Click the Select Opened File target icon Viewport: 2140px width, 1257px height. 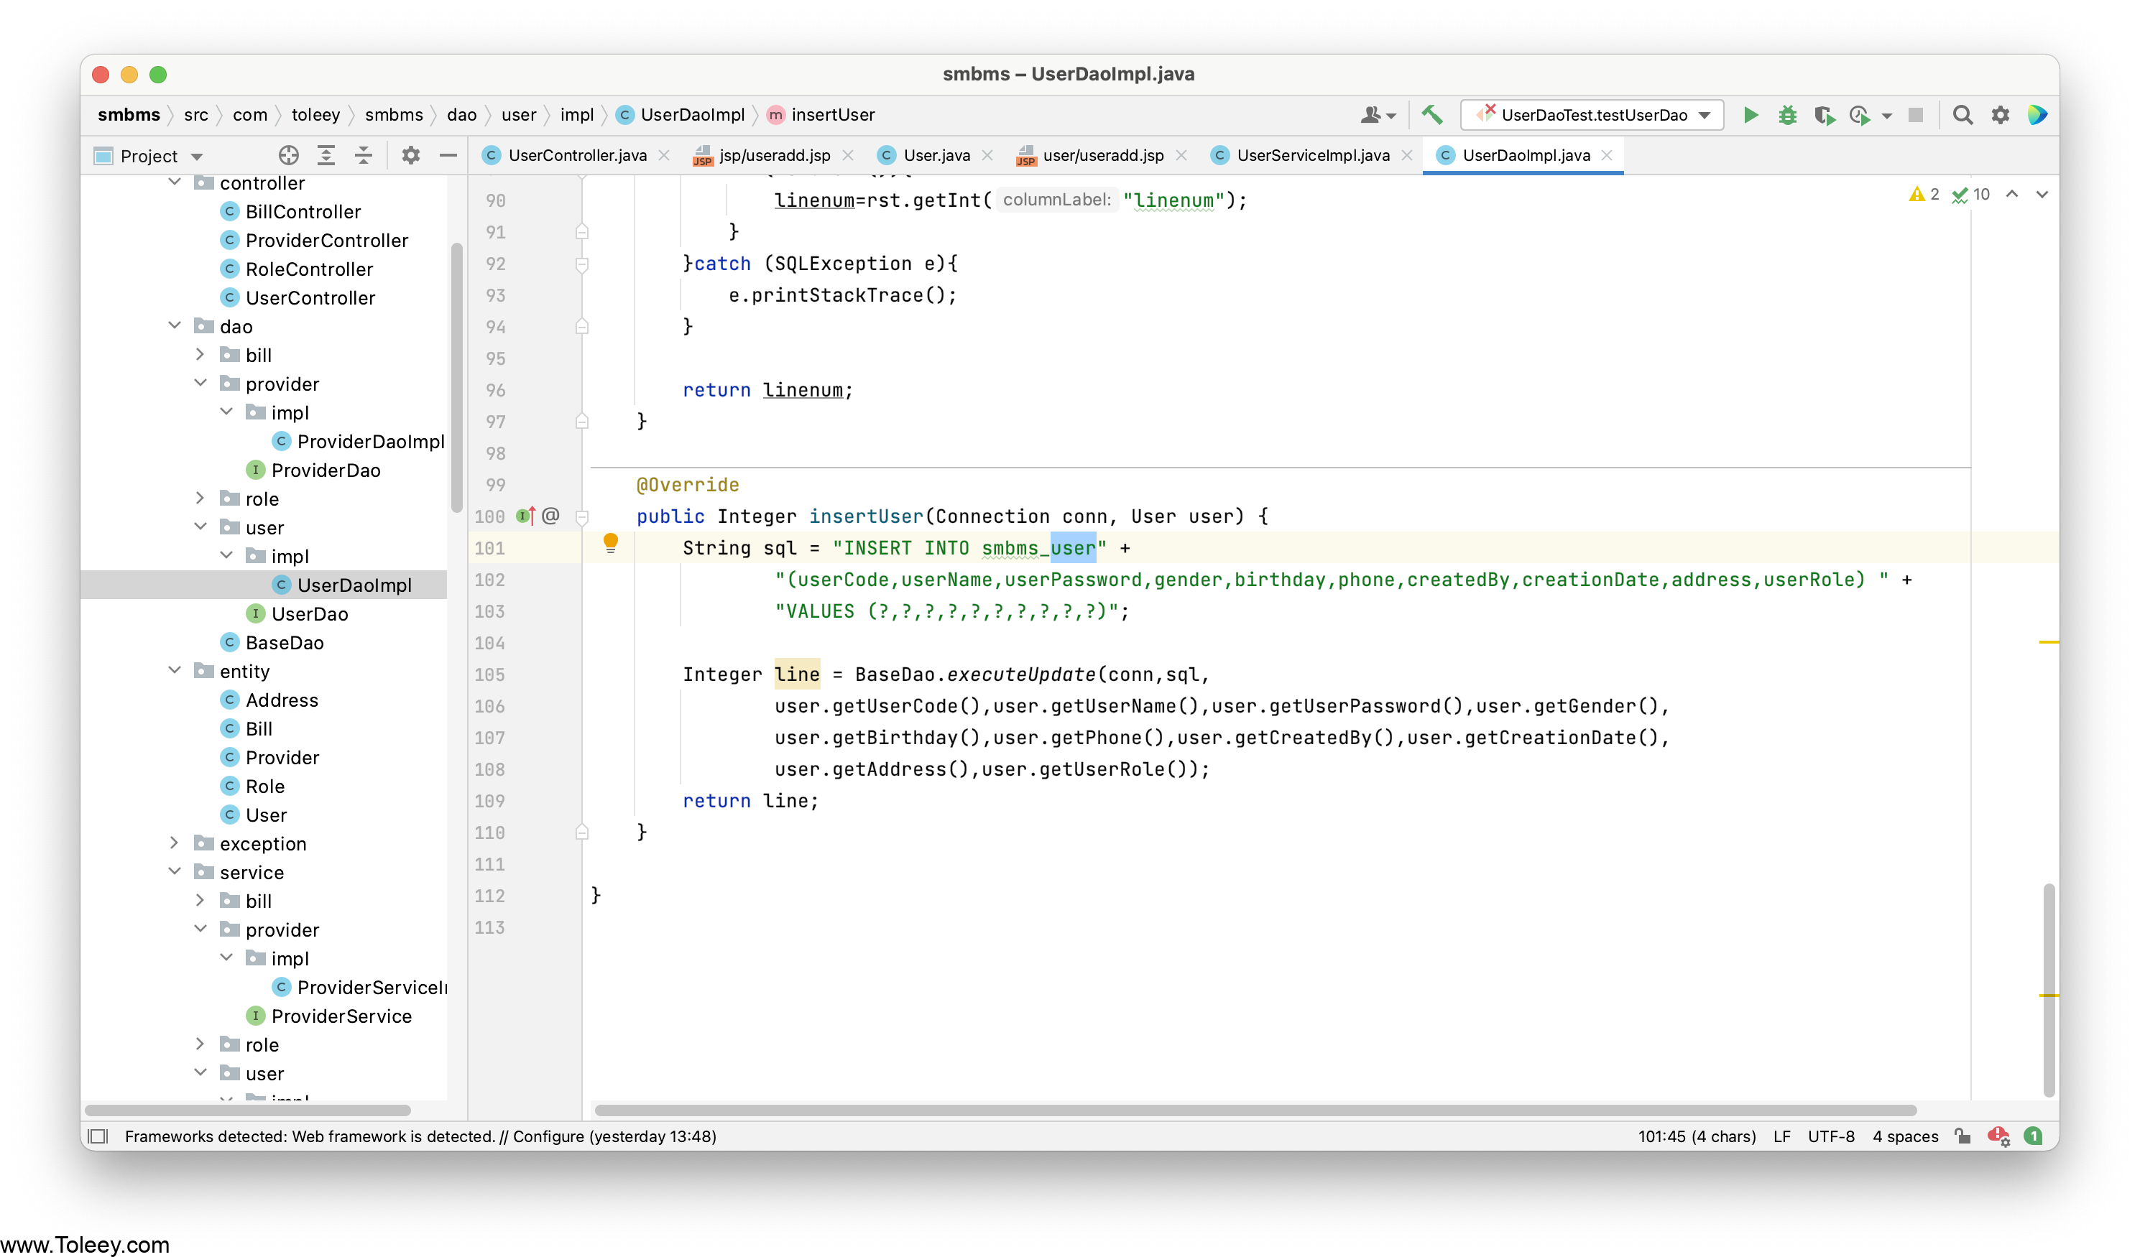pyautogui.click(x=289, y=155)
